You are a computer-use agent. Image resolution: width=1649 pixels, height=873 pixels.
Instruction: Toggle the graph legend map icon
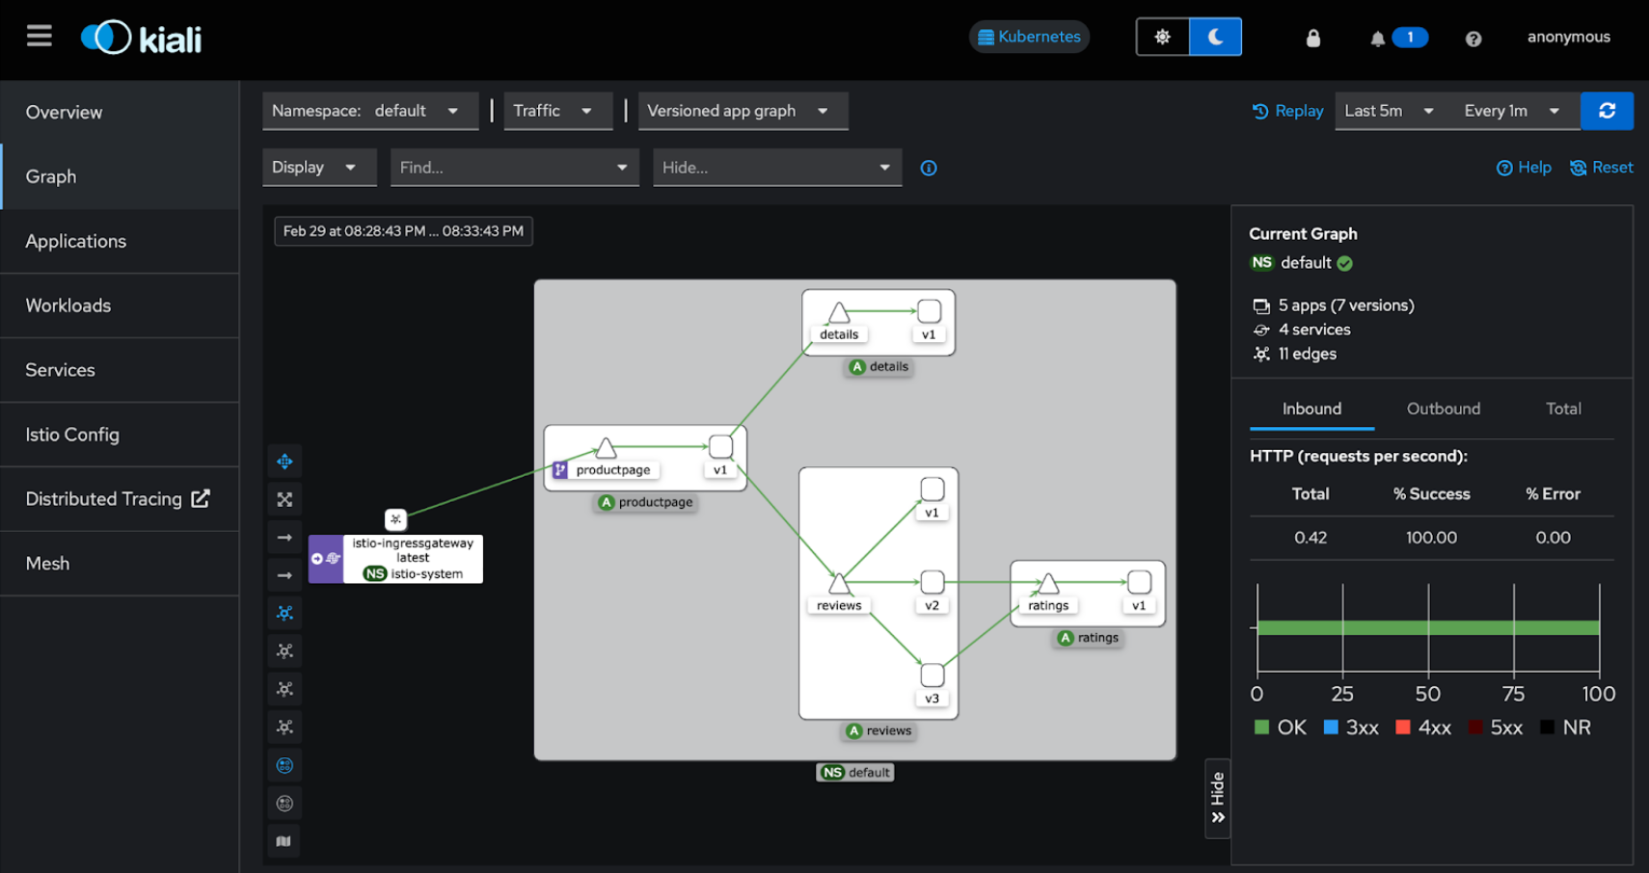click(x=284, y=841)
